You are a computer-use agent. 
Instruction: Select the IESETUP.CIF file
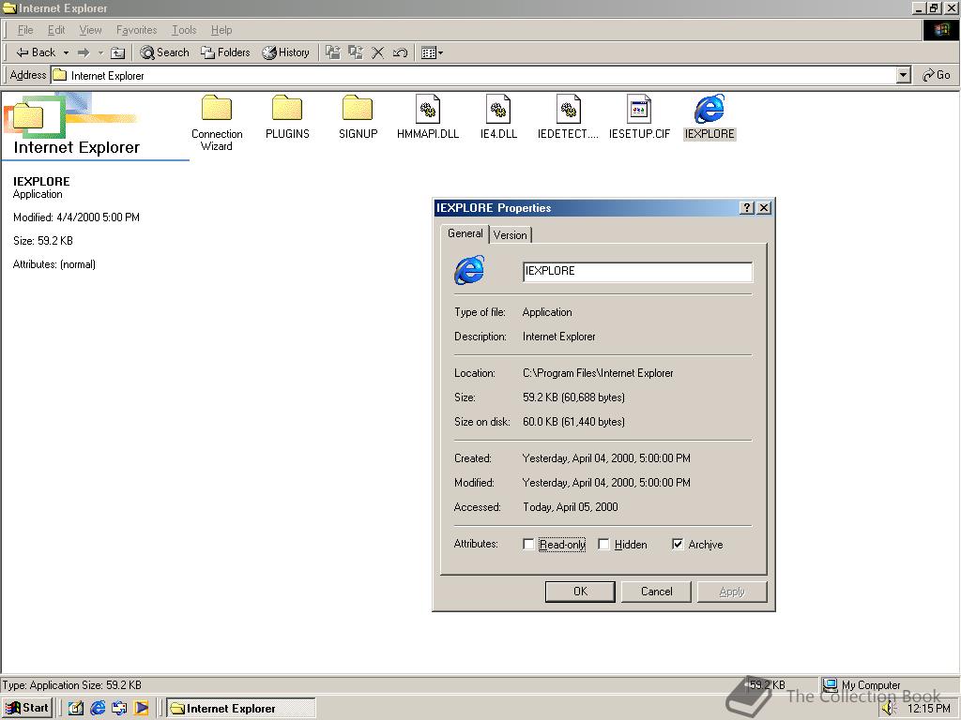point(639,117)
